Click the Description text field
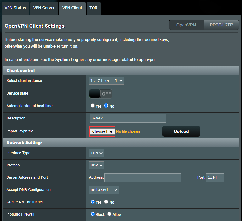This screenshot has height=221, width=242. click(x=128, y=118)
